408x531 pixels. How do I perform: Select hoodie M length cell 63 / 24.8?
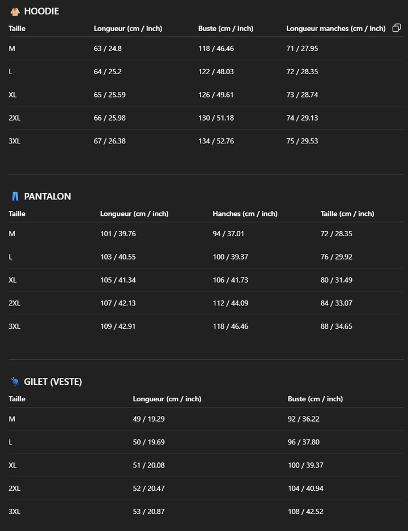pos(108,49)
